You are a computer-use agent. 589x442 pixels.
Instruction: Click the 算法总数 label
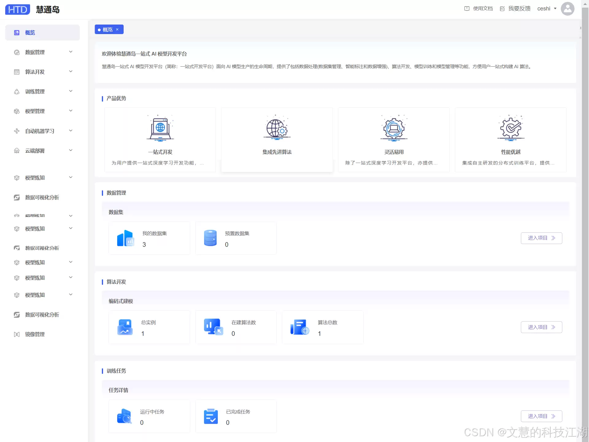click(x=328, y=323)
